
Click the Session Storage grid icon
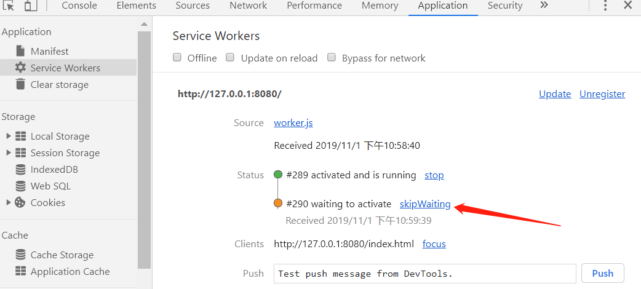pos(20,153)
